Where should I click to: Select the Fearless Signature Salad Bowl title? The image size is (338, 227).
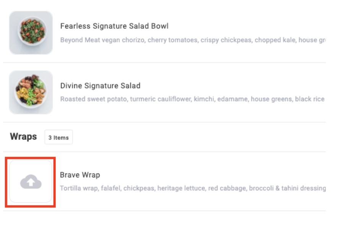(114, 26)
